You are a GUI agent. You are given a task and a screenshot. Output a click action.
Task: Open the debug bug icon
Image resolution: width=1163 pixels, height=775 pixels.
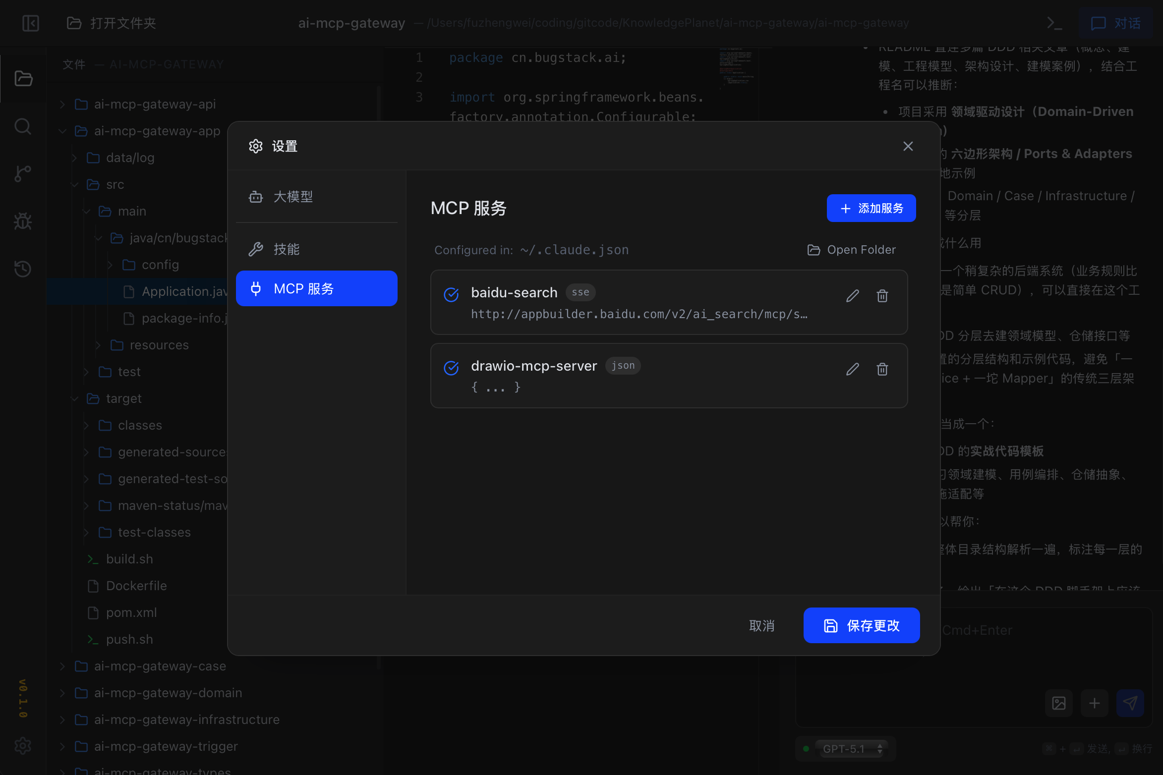23,221
